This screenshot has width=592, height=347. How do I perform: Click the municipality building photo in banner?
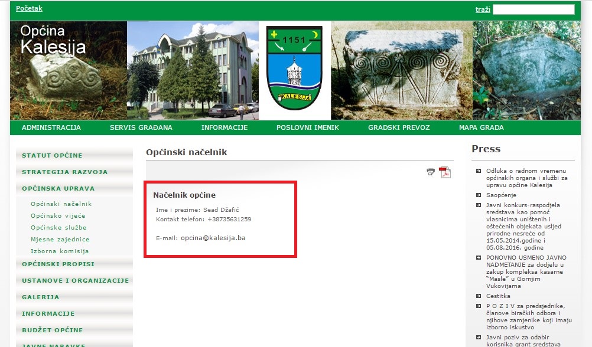tap(193, 70)
